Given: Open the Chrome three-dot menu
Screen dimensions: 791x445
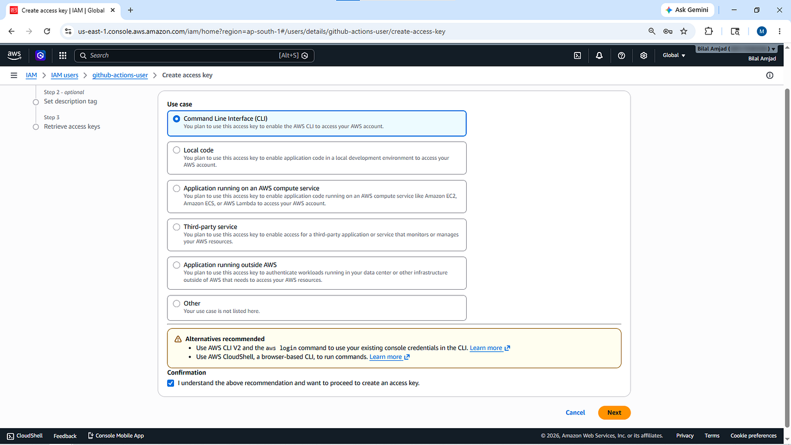Looking at the screenshot, I should pyautogui.click(x=779, y=32).
